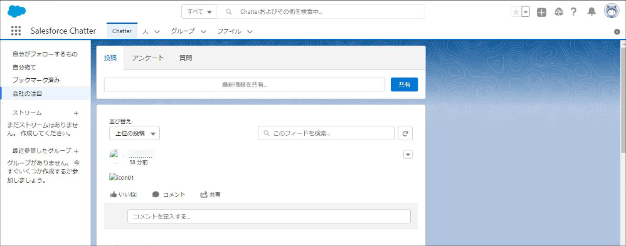Click the info icon below the avatar
Viewport: 626px width, 246px height.
[x=617, y=32]
